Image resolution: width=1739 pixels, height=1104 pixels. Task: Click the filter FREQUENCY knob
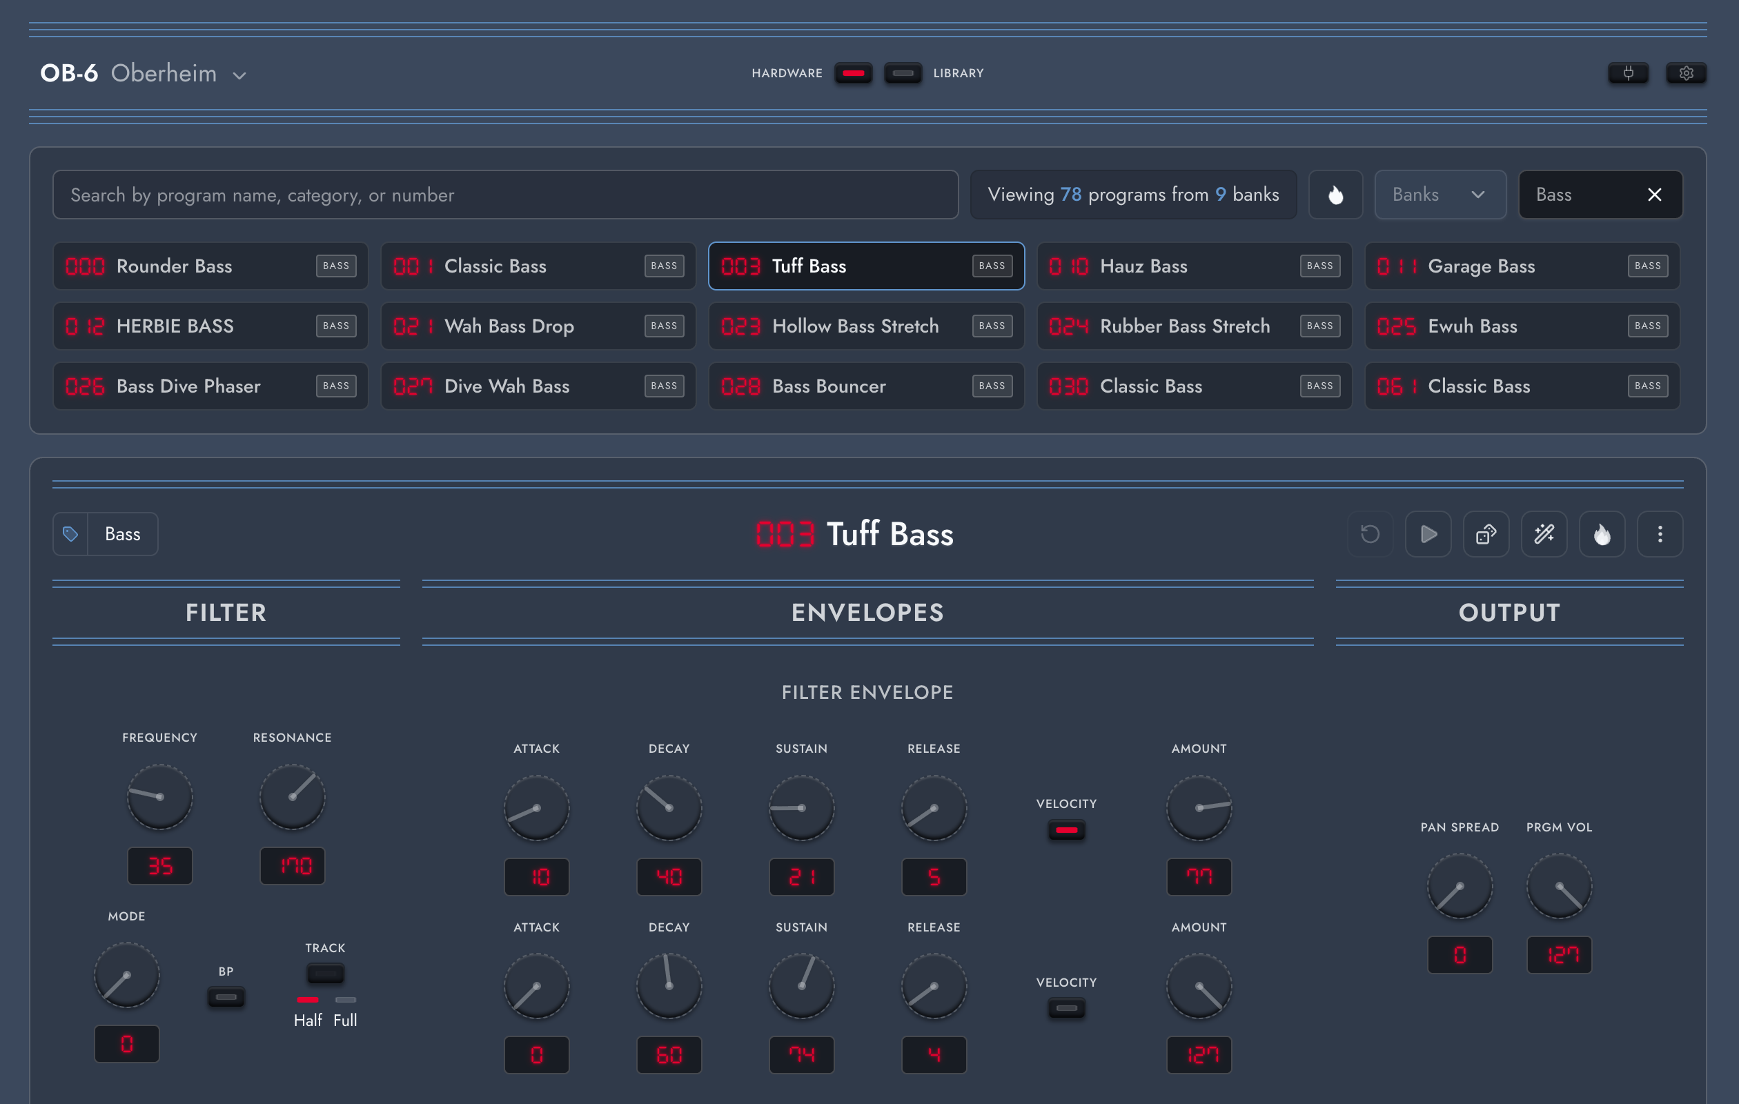[159, 796]
